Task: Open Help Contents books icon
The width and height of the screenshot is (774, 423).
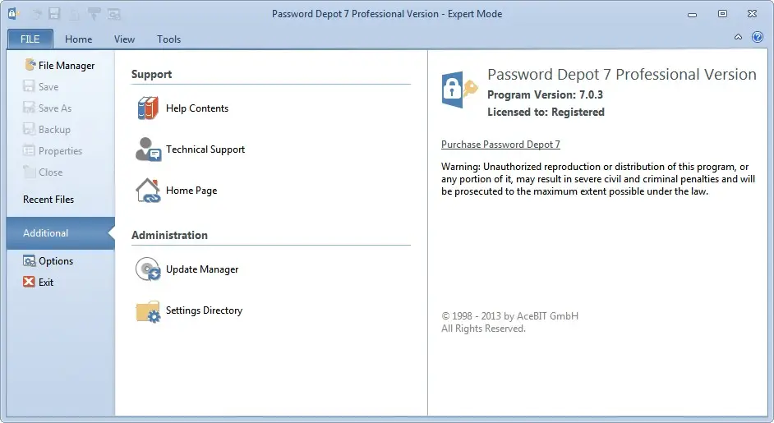Action: click(148, 108)
